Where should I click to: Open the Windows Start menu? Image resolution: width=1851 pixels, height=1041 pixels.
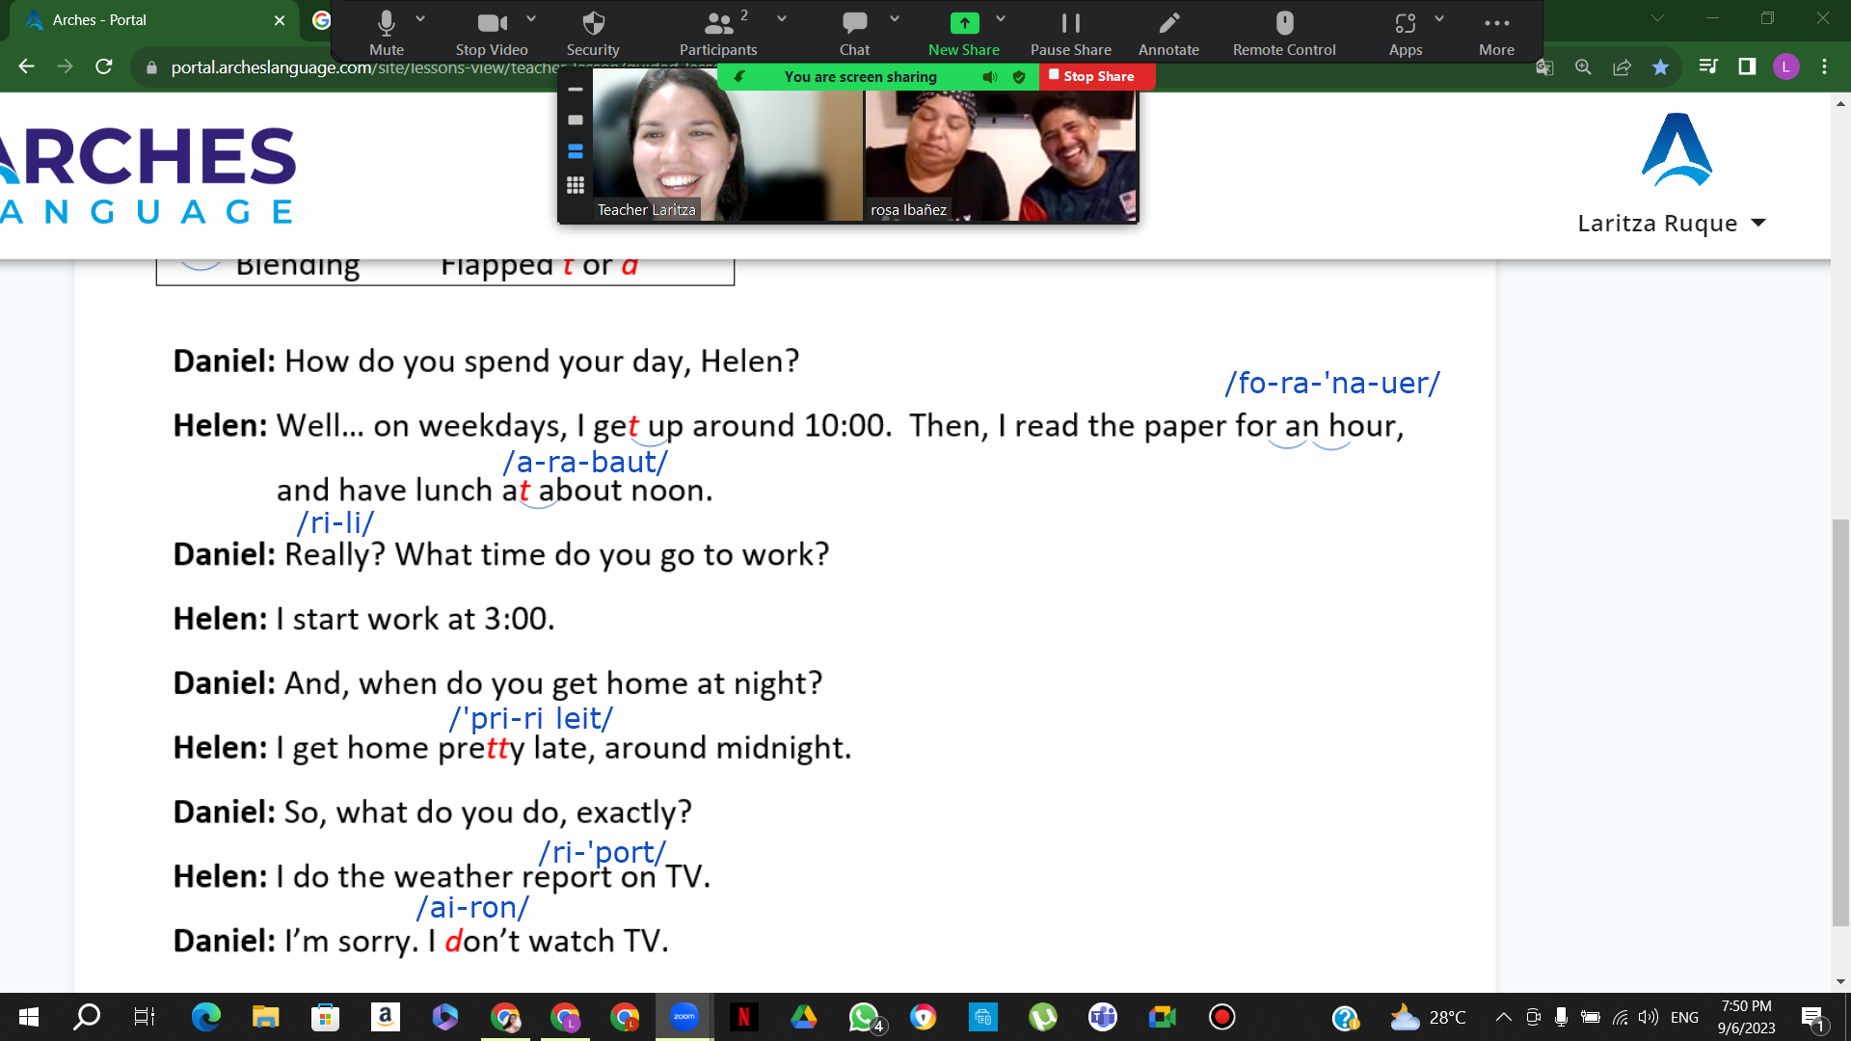point(29,1017)
